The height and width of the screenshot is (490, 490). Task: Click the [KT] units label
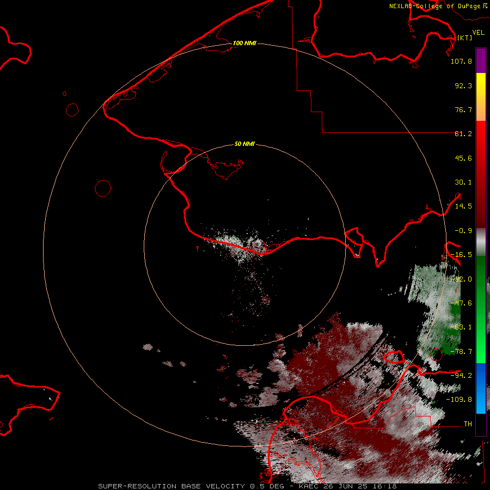(x=464, y=38)
